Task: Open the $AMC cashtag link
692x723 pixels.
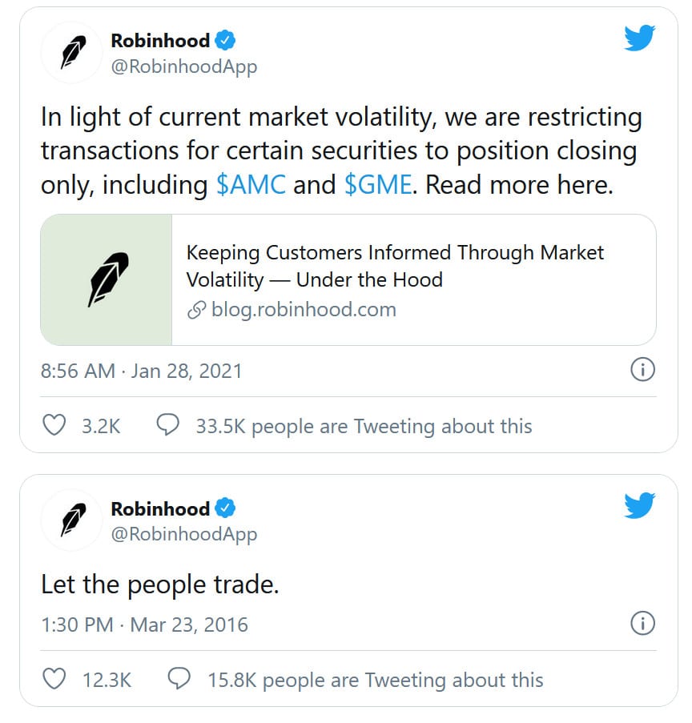Action: pos(251,185)
